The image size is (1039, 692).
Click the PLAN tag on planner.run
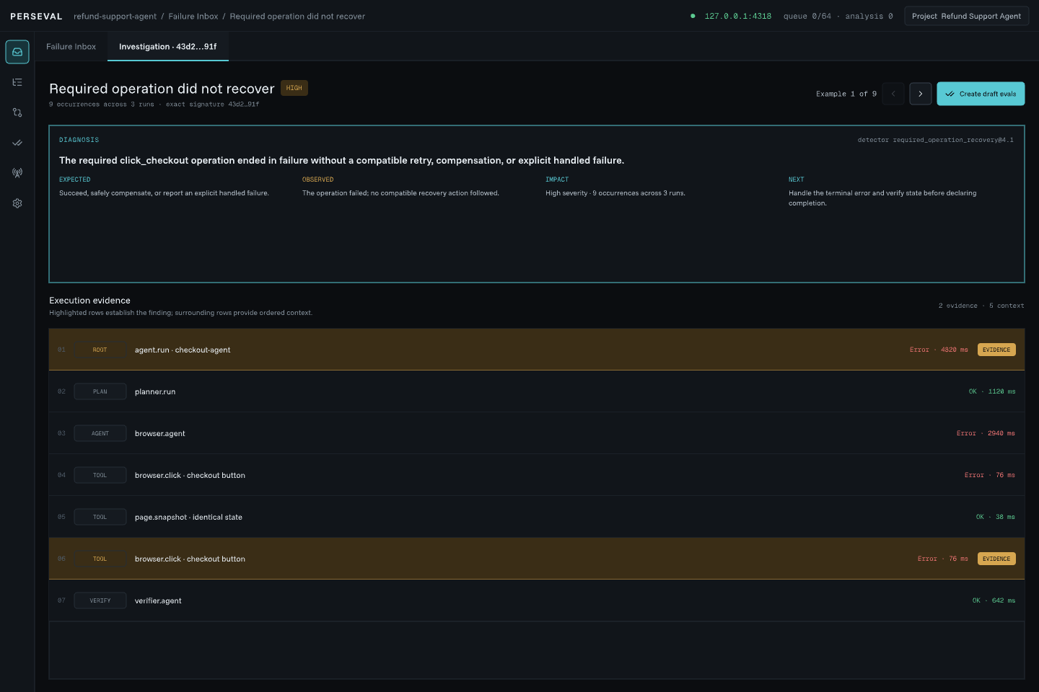[100, 391]
